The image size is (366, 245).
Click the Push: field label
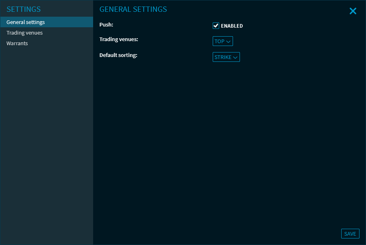(x=106, y=25)
